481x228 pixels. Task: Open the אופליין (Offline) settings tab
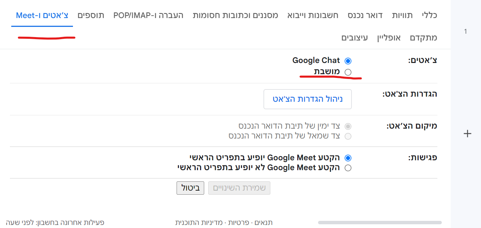click(x=389, y=37)
